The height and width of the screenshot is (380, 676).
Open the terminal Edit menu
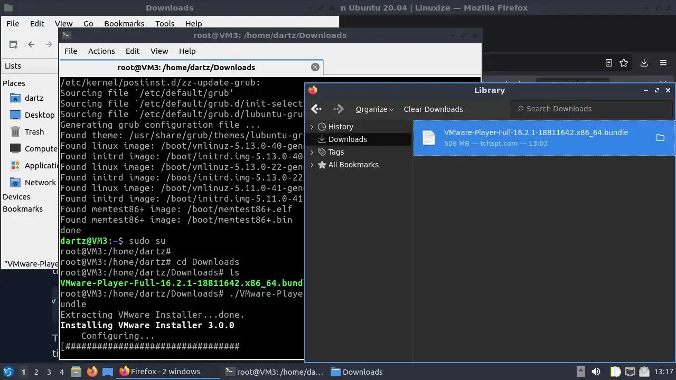point(133,51)
